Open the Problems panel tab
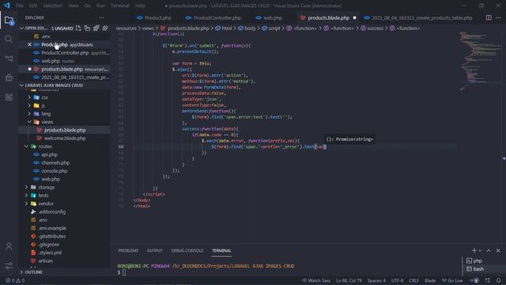 click(128, 251)
